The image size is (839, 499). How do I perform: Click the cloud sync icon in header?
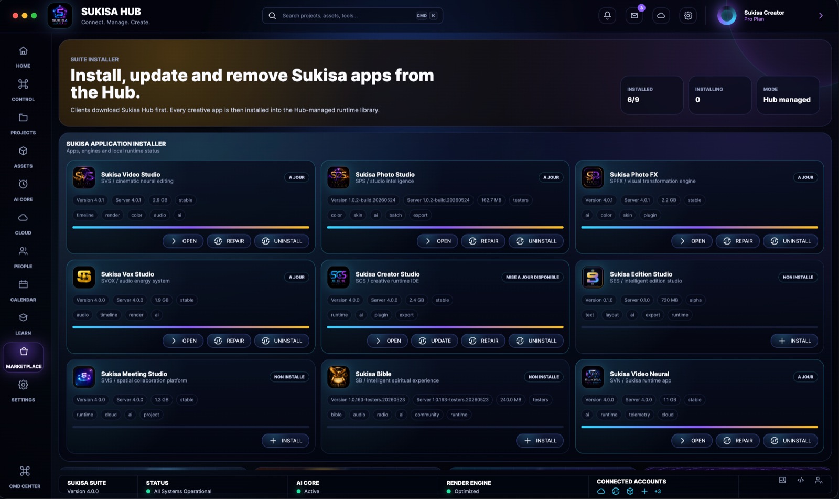(x=661, y=16)
